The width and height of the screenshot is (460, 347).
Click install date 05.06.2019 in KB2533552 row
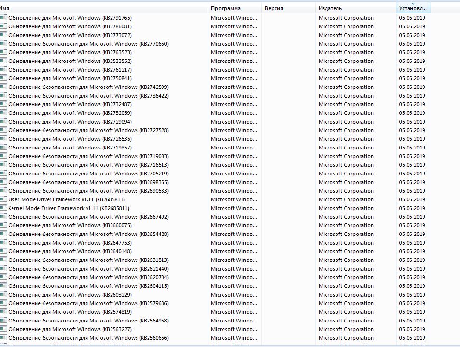412,61
